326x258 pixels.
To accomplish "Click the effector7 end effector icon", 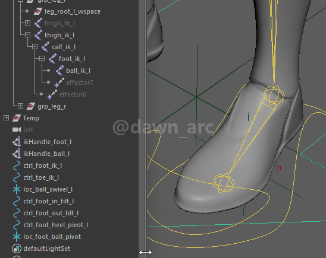I will point(59,82).
